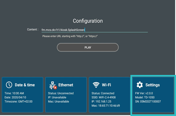Open the Ethernet heading
Image resolution: width=176 pixels, height=116 pixels.
[66, 85]
